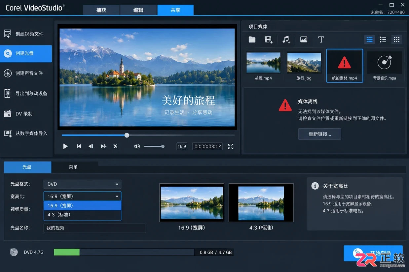Switch media view to grid thumbnails

coord(396,40)
